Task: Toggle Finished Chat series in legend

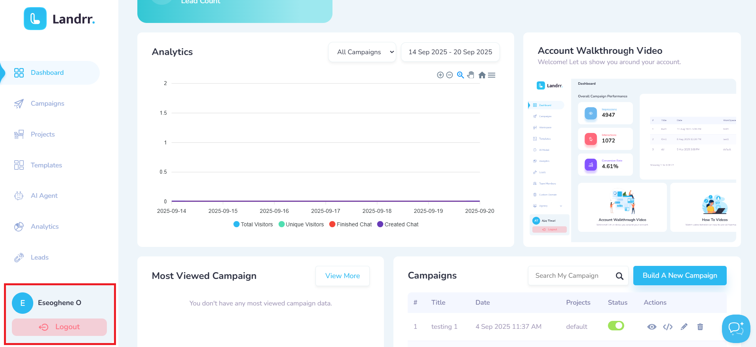Action: pyautogui.click(x=351, y=224)
